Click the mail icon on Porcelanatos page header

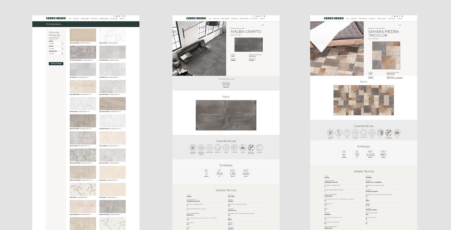tap(119, 16)
